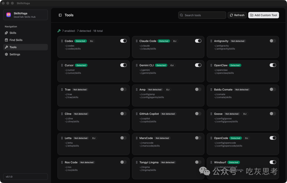This screenshot has height=183, width=287.
Task: Click the drag handle on Letta card
Action: 62,138
